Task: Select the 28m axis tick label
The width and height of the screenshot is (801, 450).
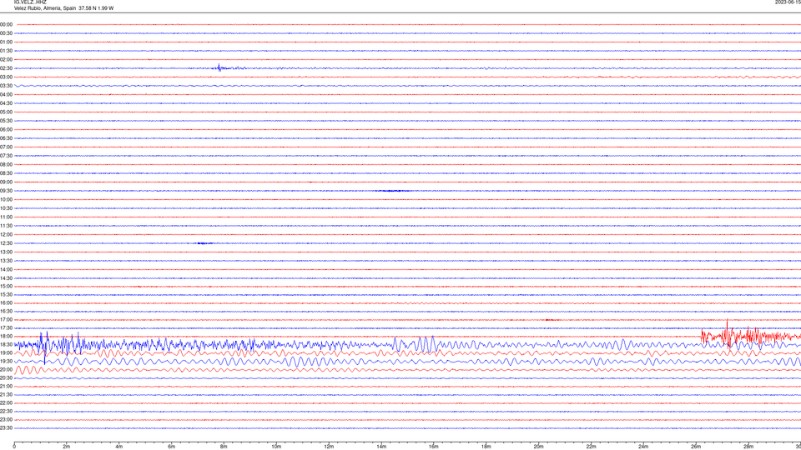Action: (x=748, y=447)
